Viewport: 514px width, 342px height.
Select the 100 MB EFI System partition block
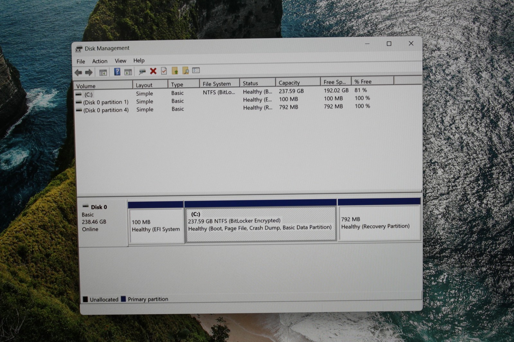156,222
